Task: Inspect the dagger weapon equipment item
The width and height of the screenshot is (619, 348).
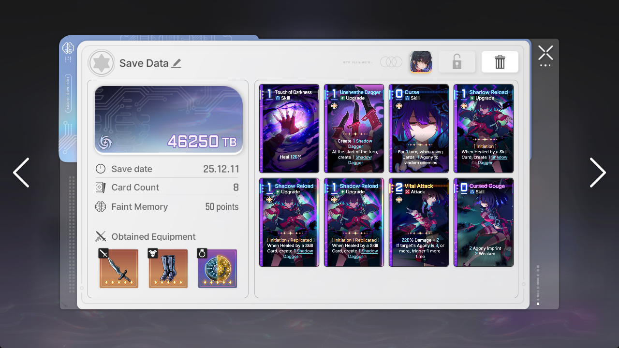Action: point(119,269)
